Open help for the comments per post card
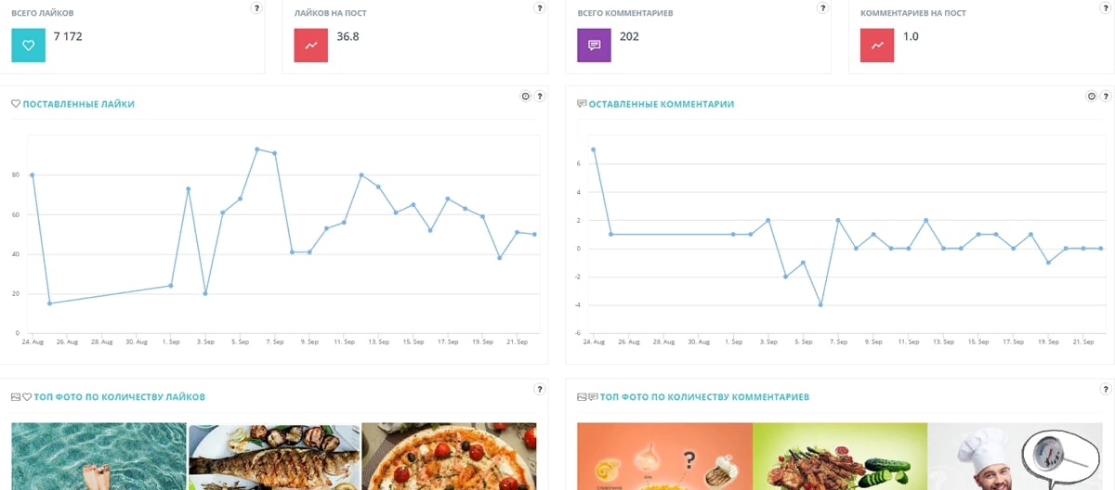Screen dimensions: 1115x490 click(x=1105, y=7)
